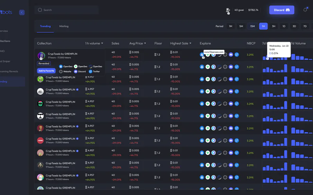Click green gem icon in the bunny avatar row
Viewport: 313px width, 195px height.
[208, 177]
